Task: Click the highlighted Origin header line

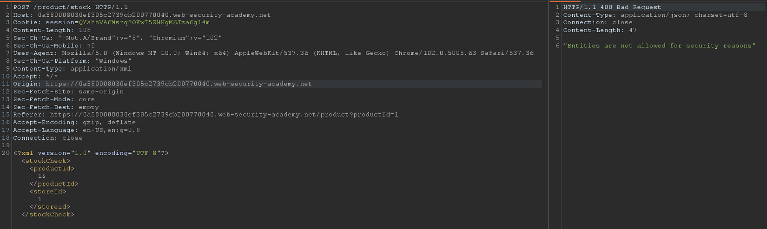Action: pyautogui.click(x=162, y=84)
